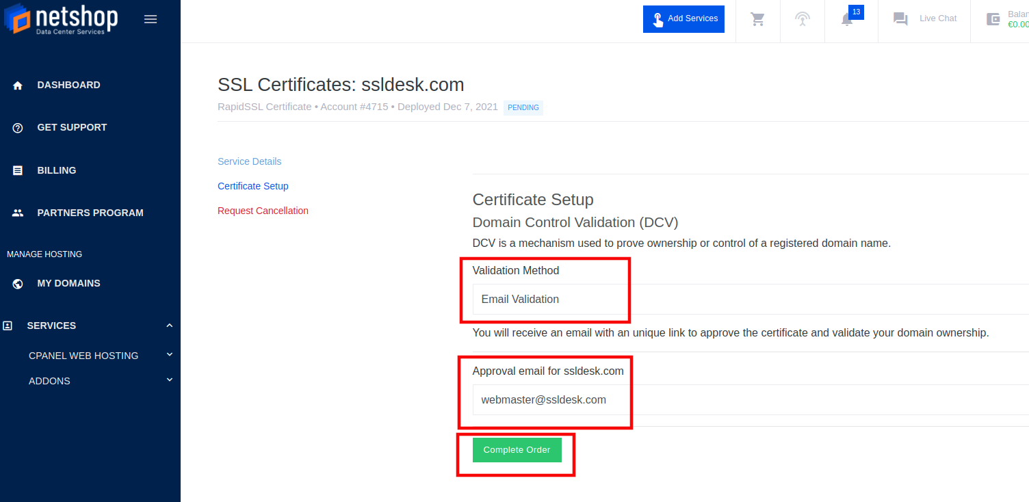Open Get Support menu item
The image size is (1029, 502).
point(72,127)
